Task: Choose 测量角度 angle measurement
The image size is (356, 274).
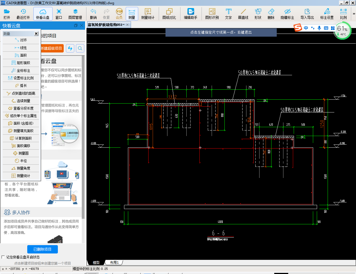Action: click(21, 168)
